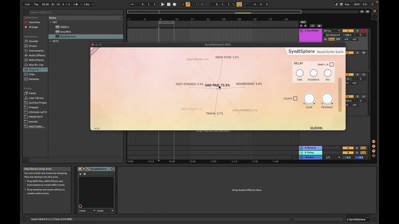This screenshot has width=399, height=224.
Task: Select the SKEW STAB sound label
Action: click(x=227, y=57)
